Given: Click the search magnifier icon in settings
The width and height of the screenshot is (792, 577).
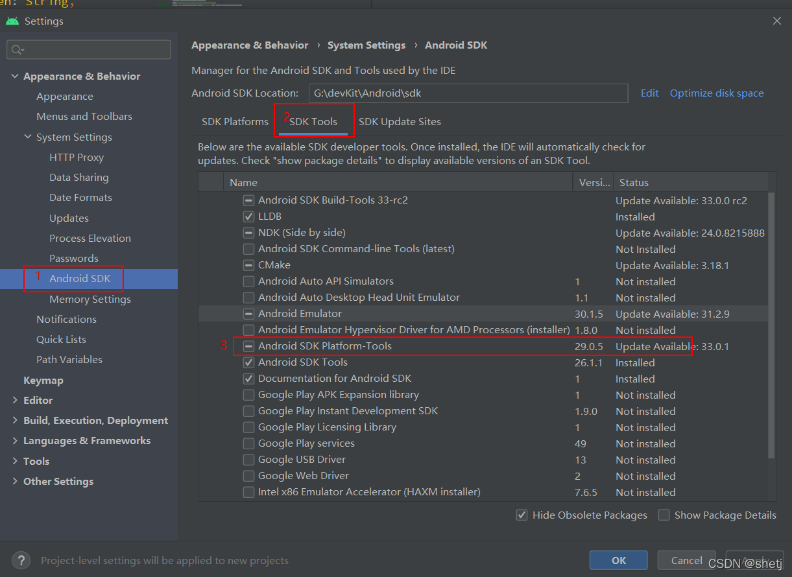Looking at the screenshot, I should tap(18, 50).
